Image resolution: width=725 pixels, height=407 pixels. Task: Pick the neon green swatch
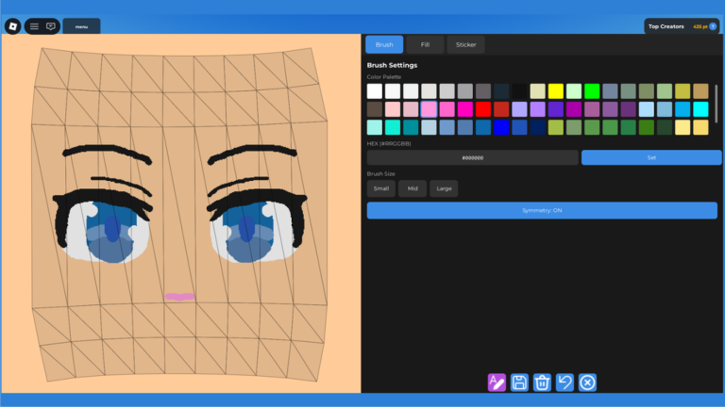[592, 91]
